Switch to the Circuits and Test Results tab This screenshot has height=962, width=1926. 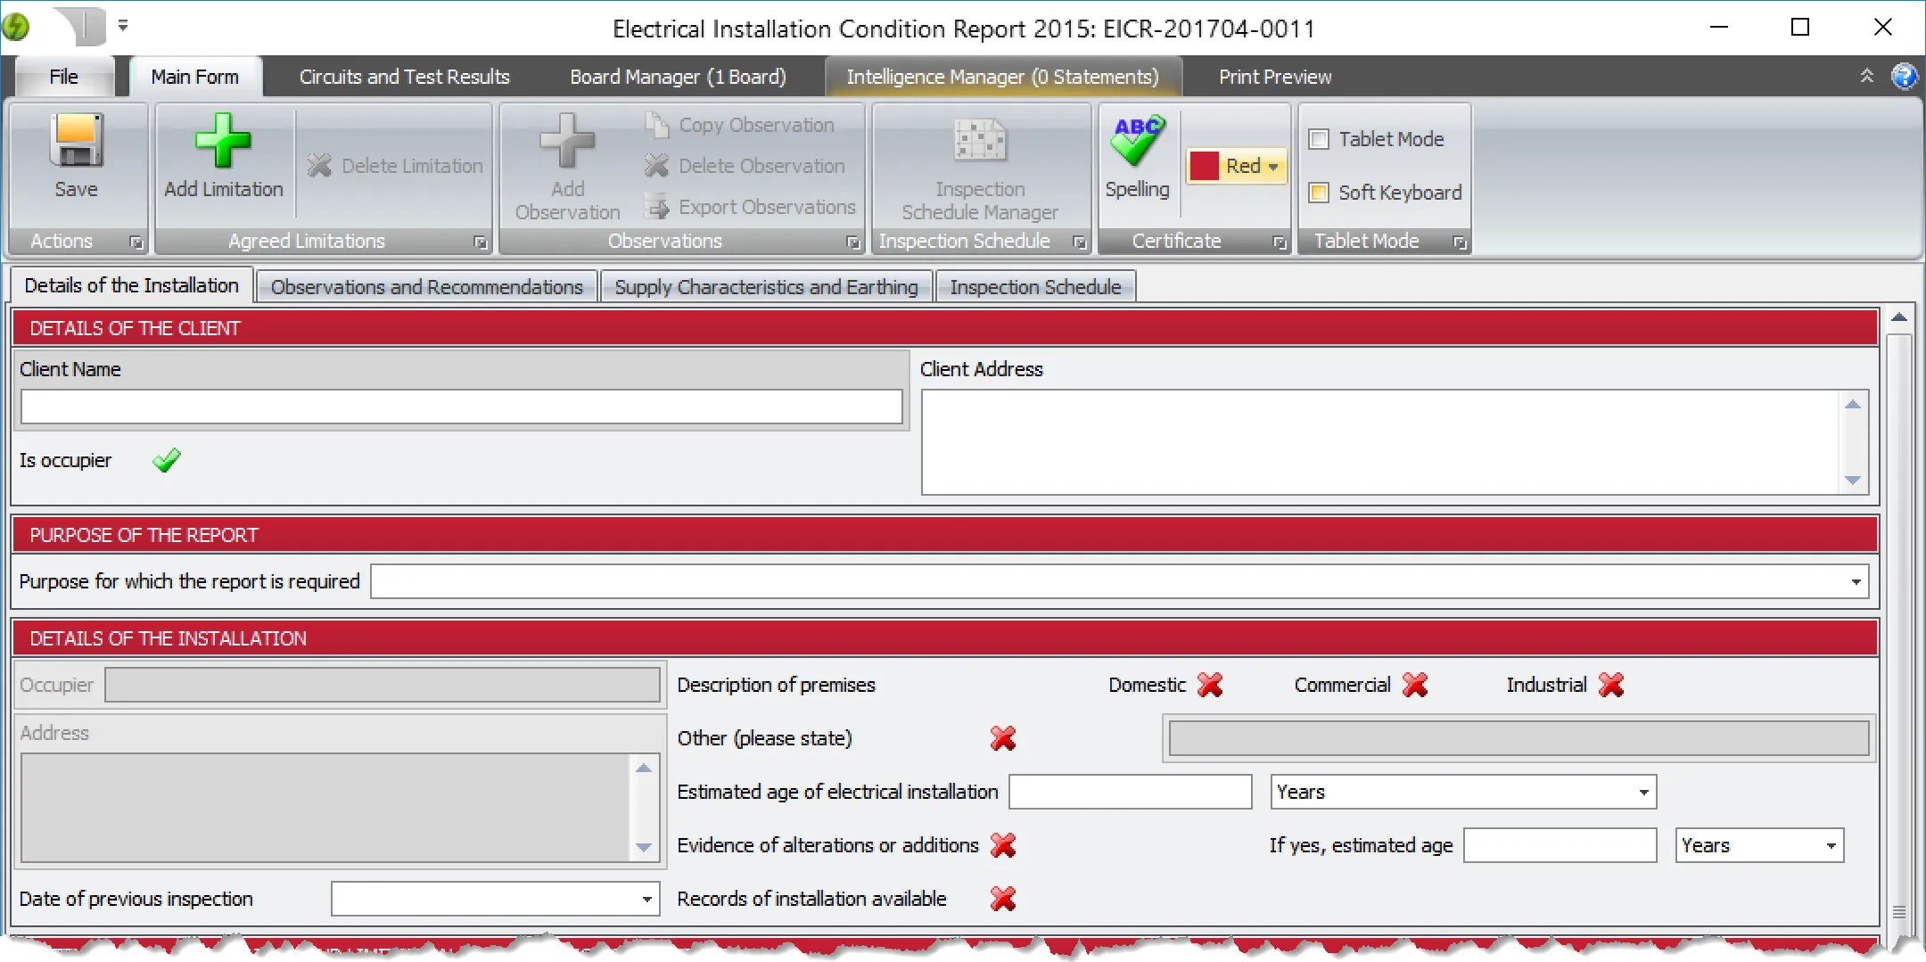click(403, 77)
